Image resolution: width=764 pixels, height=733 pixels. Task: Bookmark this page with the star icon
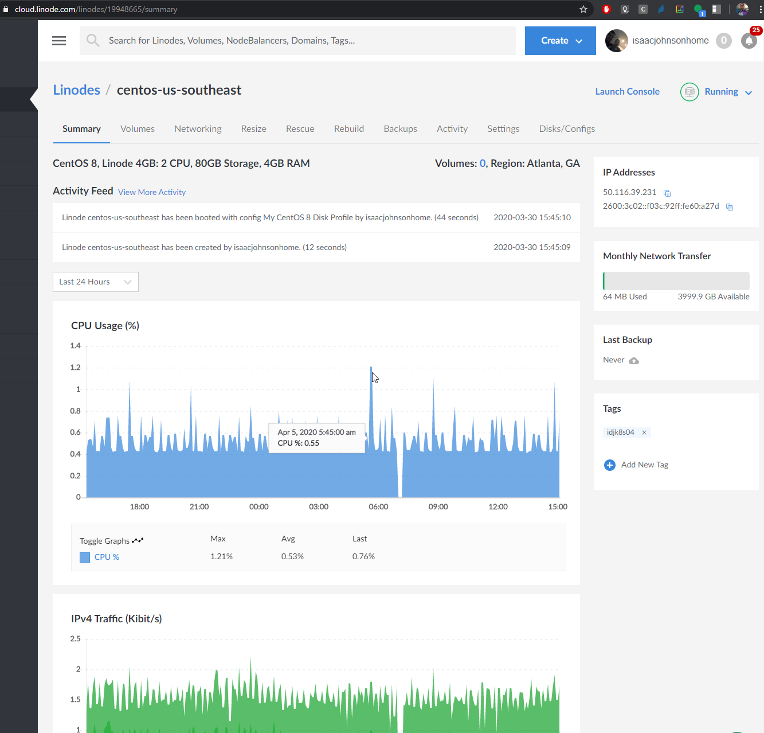pos(583,9)
